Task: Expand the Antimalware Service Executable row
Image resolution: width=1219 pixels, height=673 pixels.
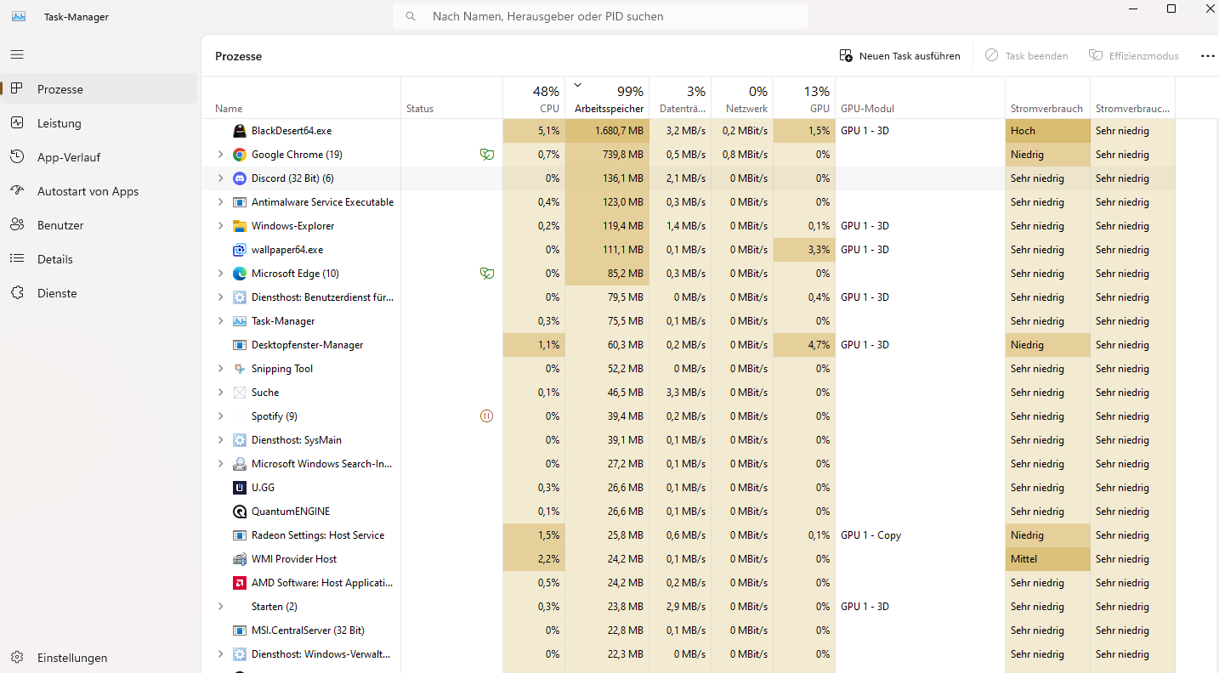Action: pyautogui.click(x=220, y=202)
